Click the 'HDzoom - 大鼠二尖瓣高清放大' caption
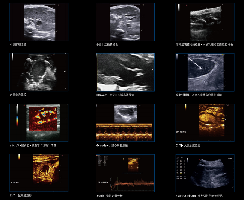This screenshot has height=200, width=244. pyautogui.click(x=115, y=95)
